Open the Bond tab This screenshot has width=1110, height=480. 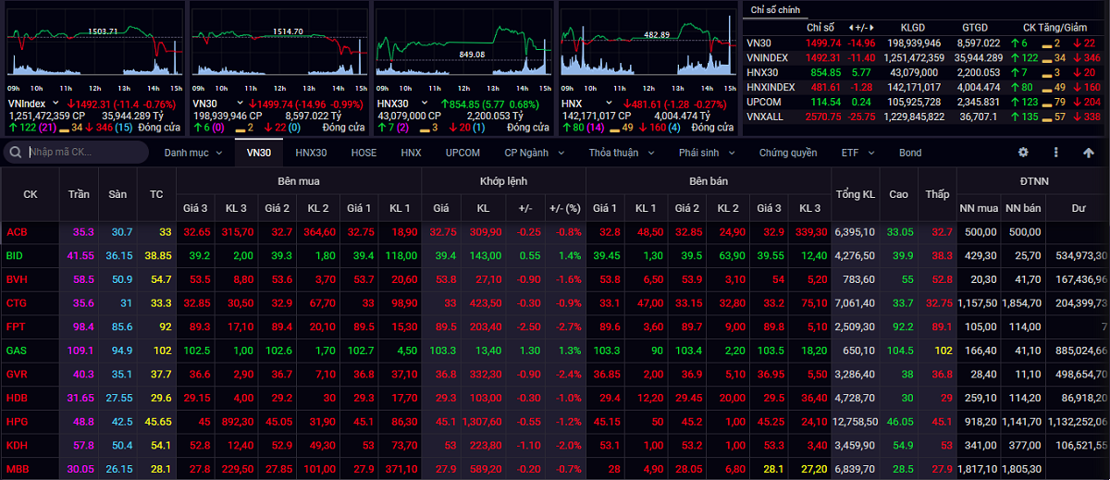[910, 153]
